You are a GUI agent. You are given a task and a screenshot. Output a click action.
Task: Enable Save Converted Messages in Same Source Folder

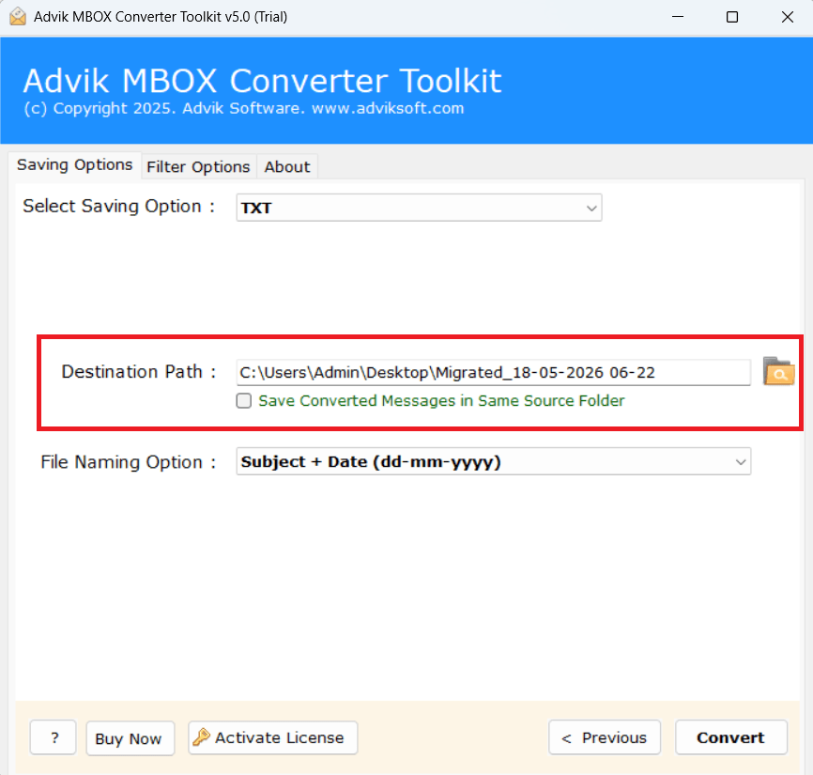tap(244, 400)
